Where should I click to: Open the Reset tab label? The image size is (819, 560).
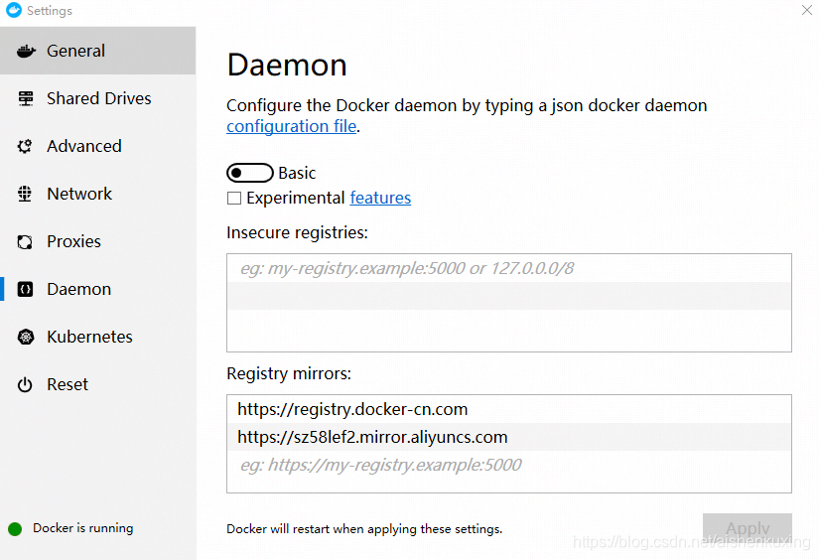[x=68, y=385]
